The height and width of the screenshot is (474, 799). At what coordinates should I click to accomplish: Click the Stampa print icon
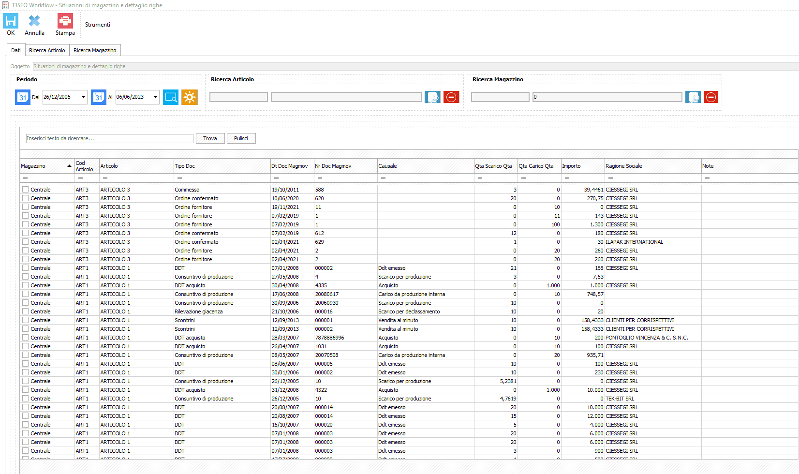65,21
